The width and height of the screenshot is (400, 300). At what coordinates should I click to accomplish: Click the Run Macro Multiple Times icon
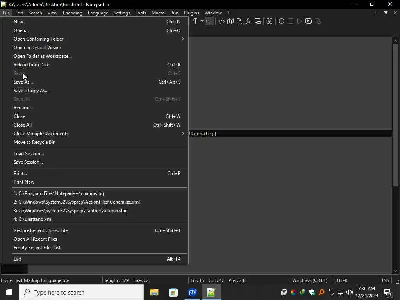[309, 21]
